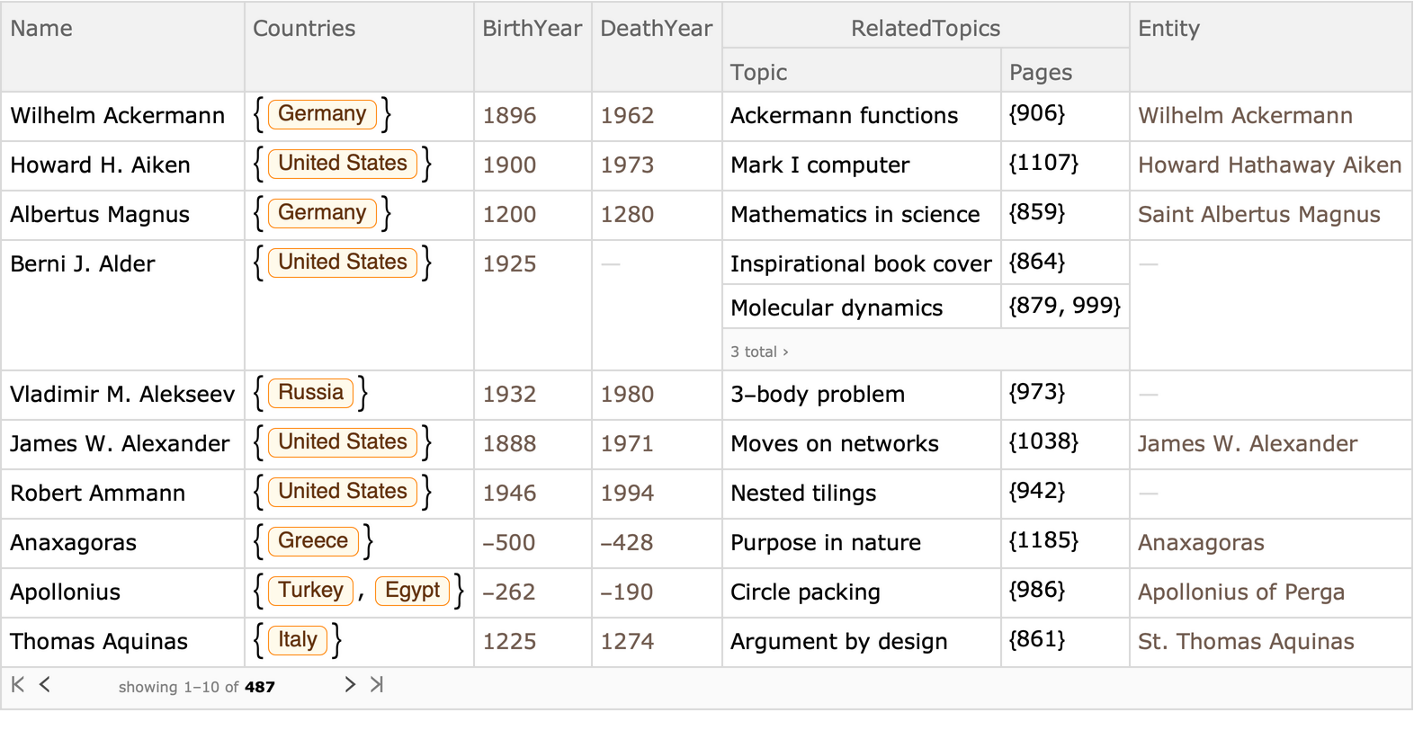The width and height of the screenshot is (1414, 739).
Task: Click the Germany tag for Wilhelm Ackermann
Action: 322,114
